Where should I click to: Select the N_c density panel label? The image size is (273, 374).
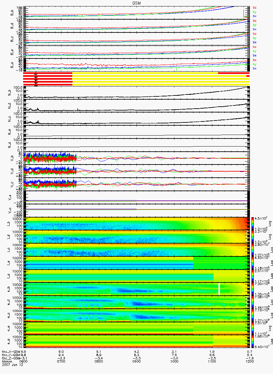[10, 119]
